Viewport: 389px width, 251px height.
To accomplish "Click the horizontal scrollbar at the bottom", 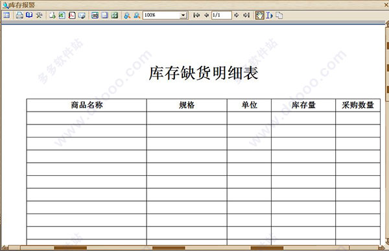I will [x=193, y=248].
